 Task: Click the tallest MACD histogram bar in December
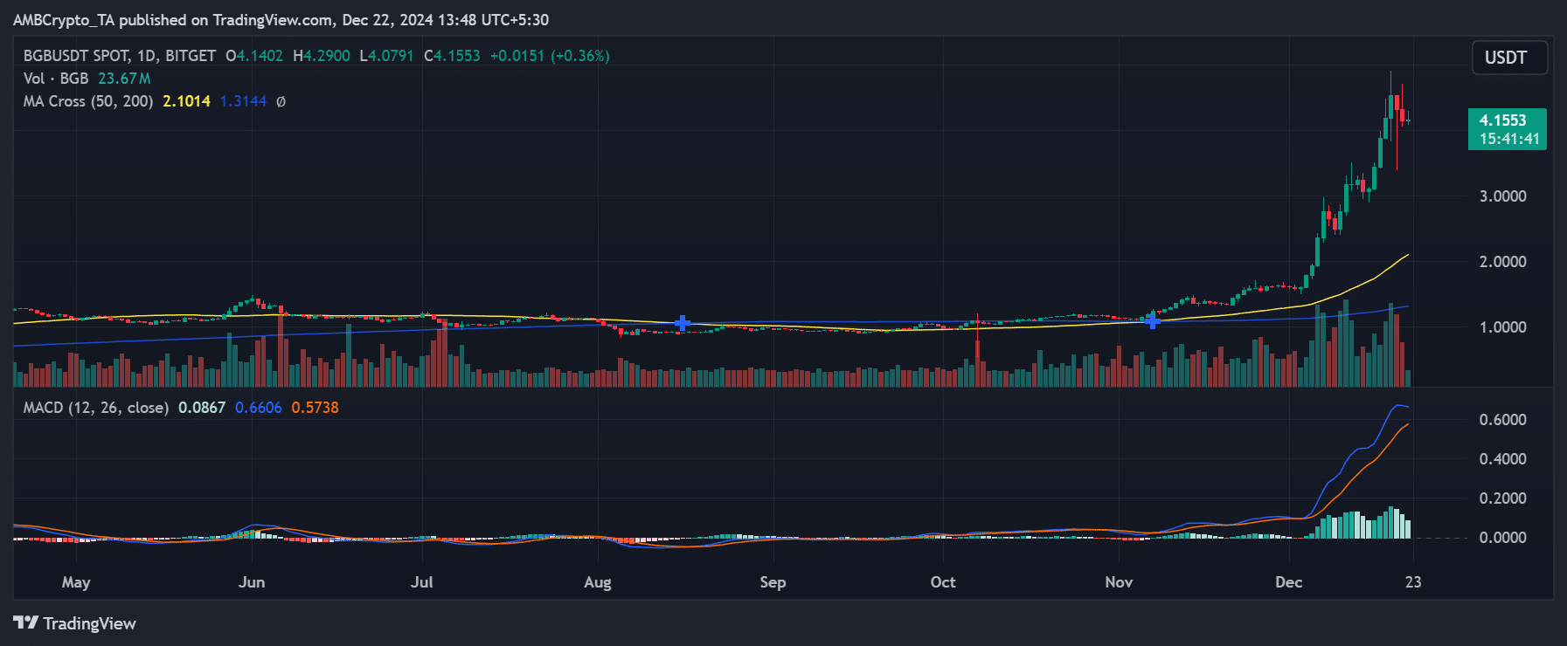click(1391, 522)
